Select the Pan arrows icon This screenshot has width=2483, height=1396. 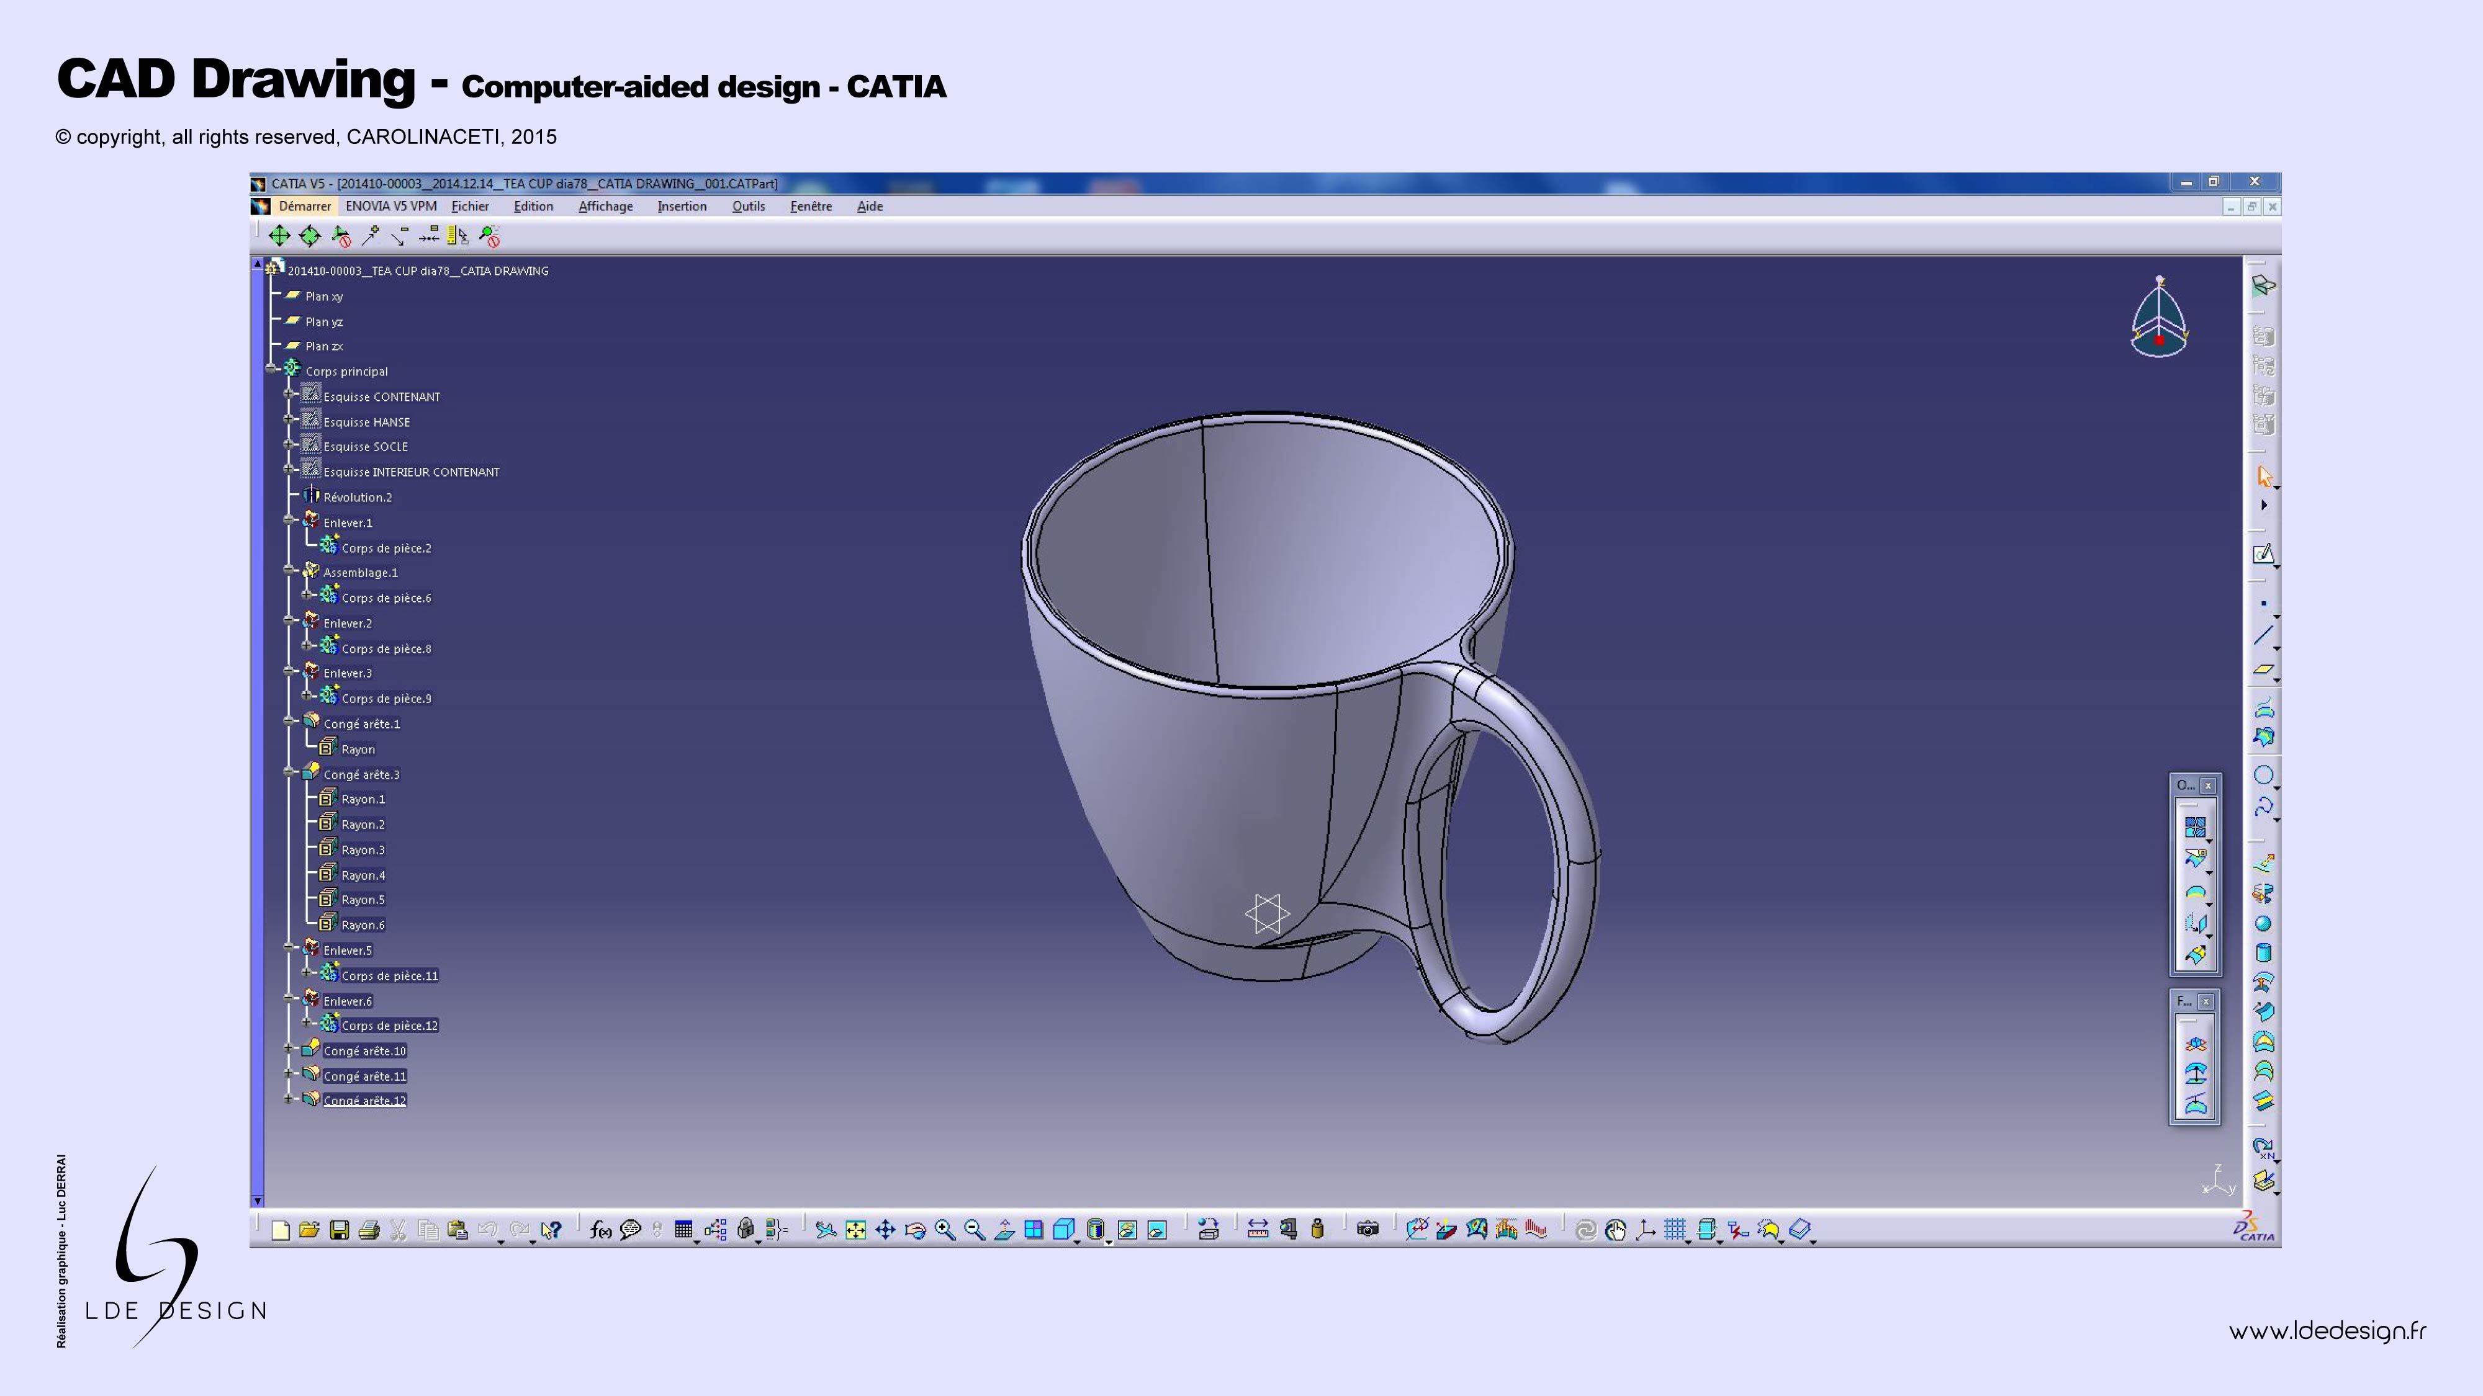point(885,1230)
